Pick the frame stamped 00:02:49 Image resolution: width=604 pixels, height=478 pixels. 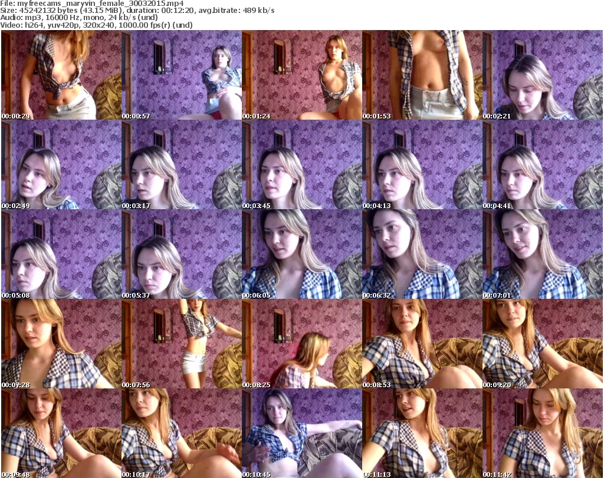(61, 164)
